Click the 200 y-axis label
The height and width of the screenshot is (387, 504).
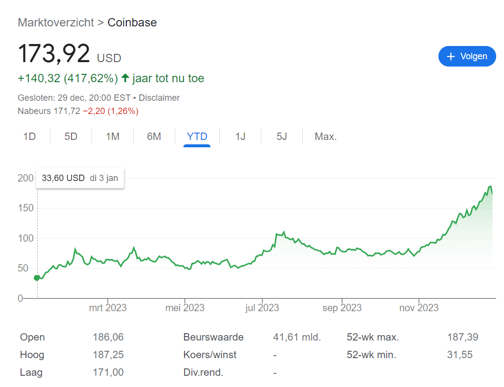click(x=26, y=178)
